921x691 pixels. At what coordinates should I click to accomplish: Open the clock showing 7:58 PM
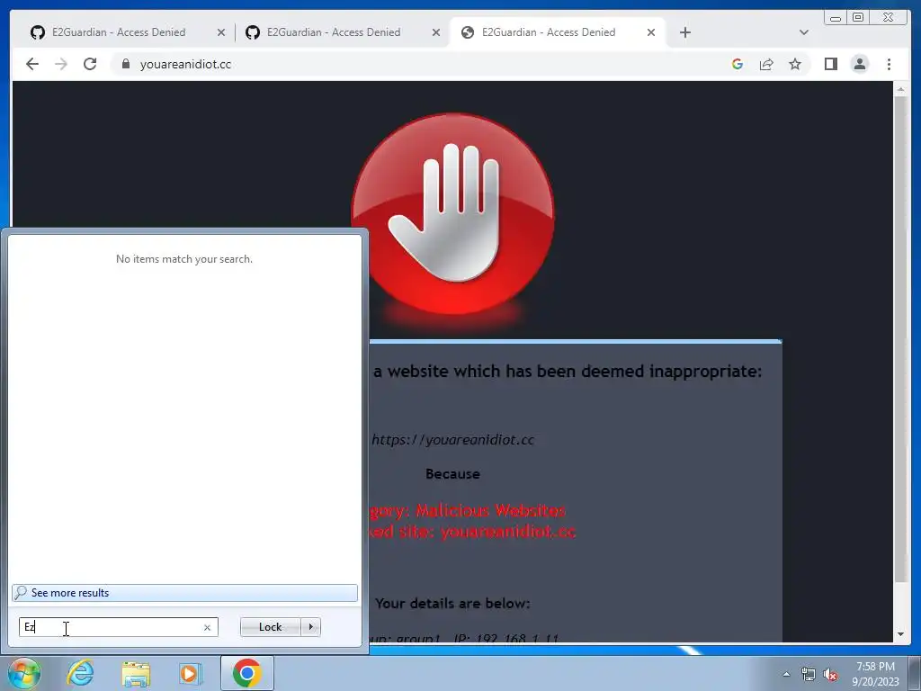coord(875,674)
